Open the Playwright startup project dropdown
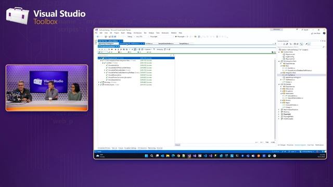Screen dimensions: 333x187 (x=161, y=37)
